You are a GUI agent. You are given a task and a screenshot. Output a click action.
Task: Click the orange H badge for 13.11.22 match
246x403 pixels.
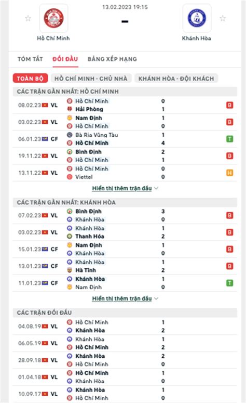(229, 173)
